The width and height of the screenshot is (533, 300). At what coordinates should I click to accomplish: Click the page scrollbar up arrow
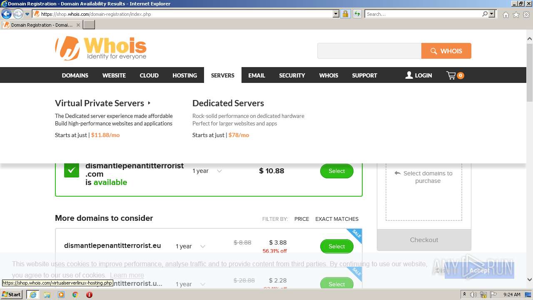(x=529, y=39)
